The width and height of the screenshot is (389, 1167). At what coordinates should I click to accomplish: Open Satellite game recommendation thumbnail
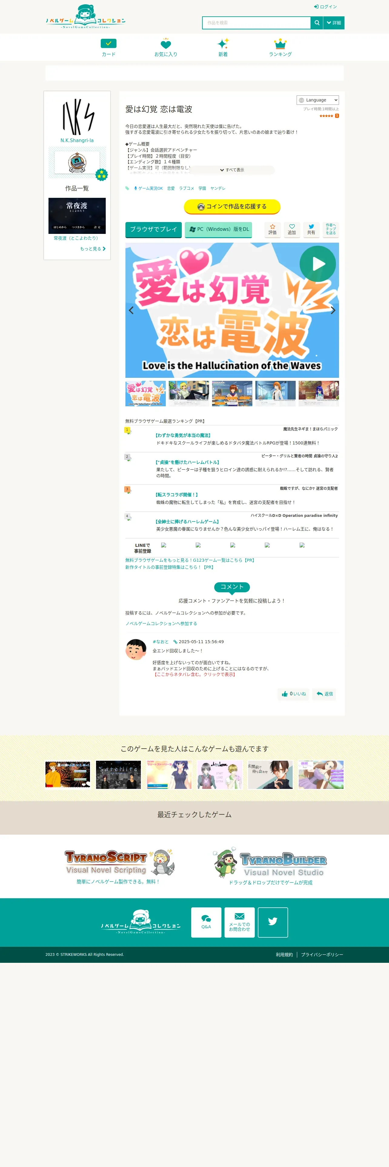coord(118,775)
